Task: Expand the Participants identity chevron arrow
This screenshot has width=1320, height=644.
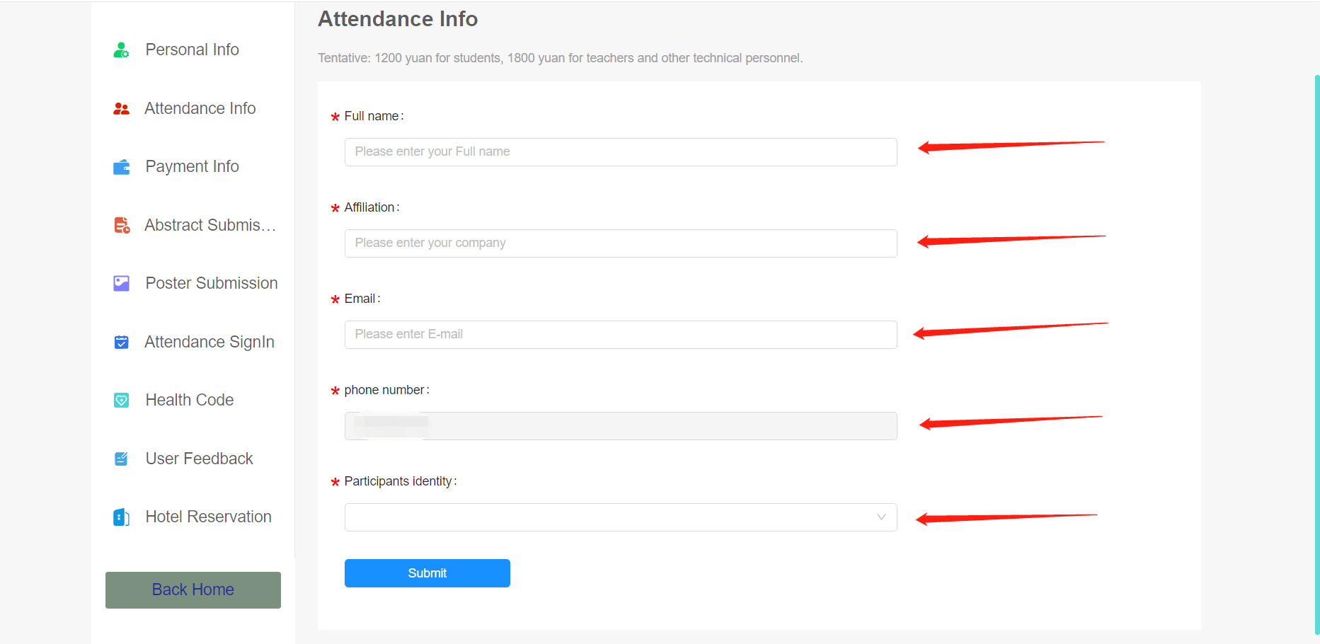Action: [x=881, y=517]
